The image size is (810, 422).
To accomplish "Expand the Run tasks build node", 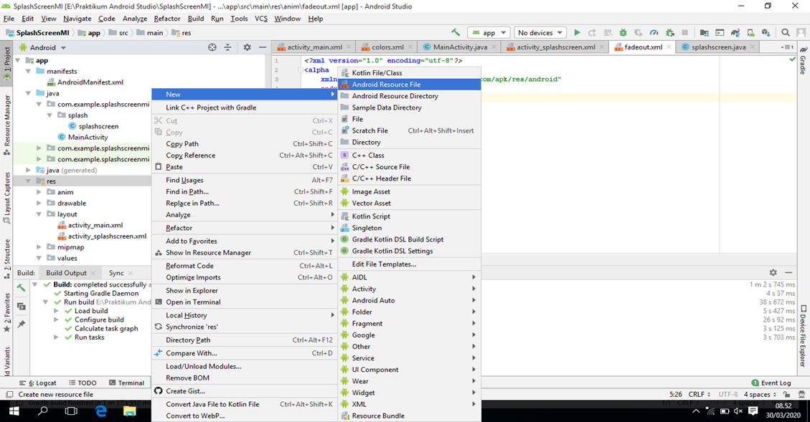I will coord(56,337).
